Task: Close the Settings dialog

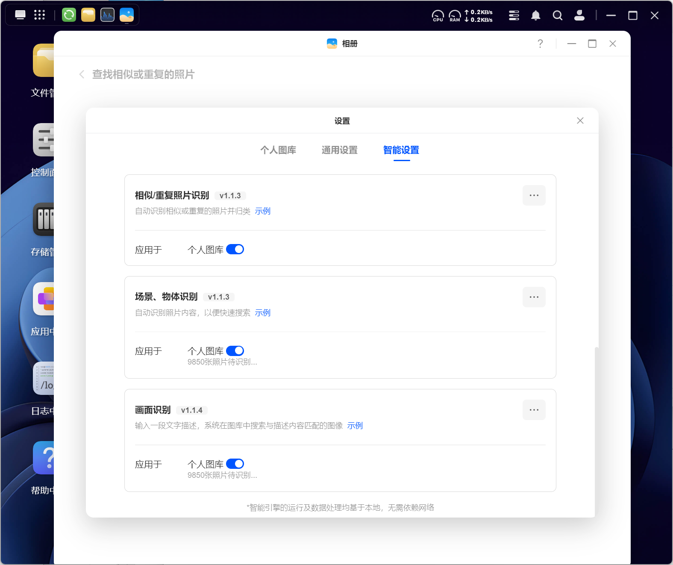Action: point(580,121)
